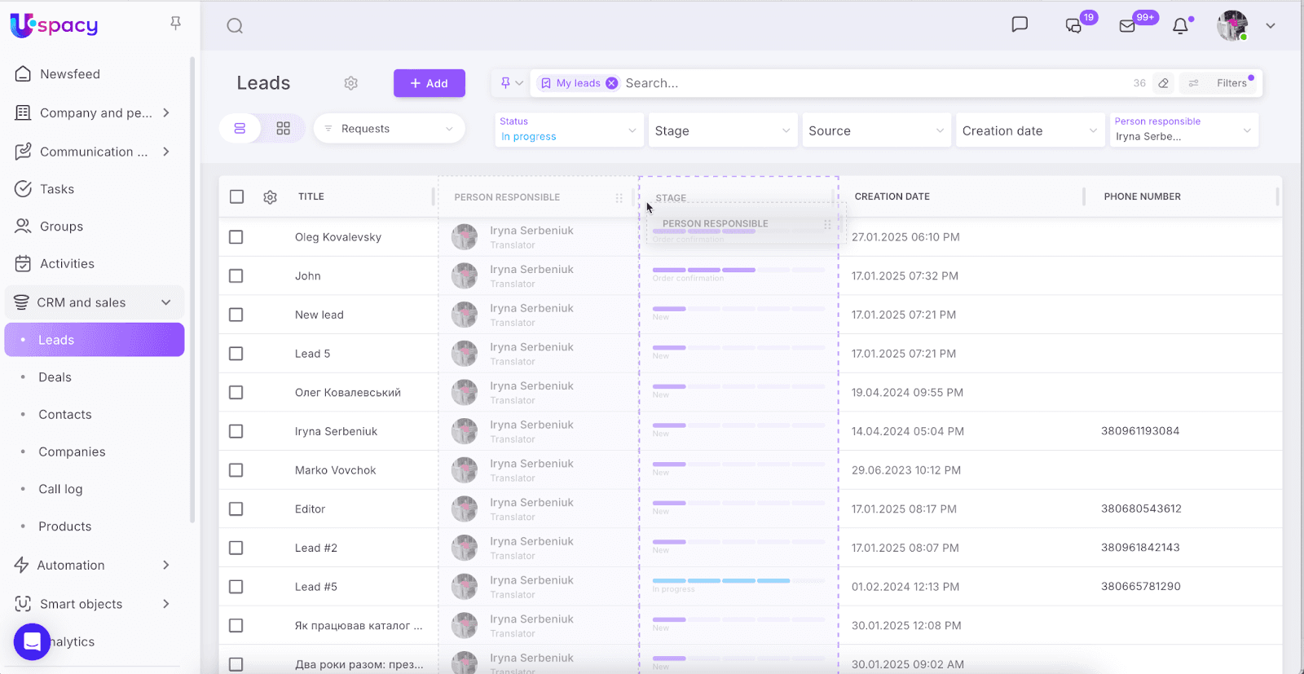The image size is (1304, 674).
Task: Toggle the select-all checkbox in table header
Action: pyautogui.click(x=237, y=196)
